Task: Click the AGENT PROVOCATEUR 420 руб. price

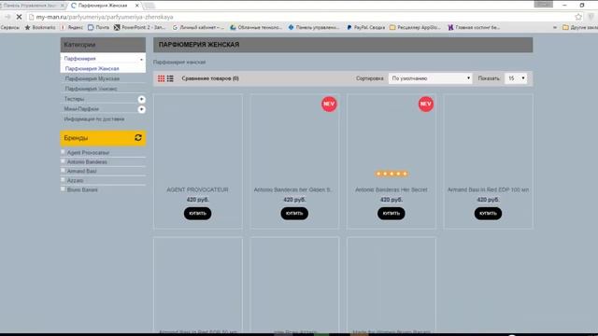Action: [197, 200]
